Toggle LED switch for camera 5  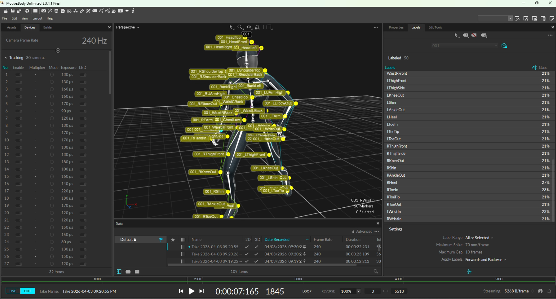click(x=83, y=104)
